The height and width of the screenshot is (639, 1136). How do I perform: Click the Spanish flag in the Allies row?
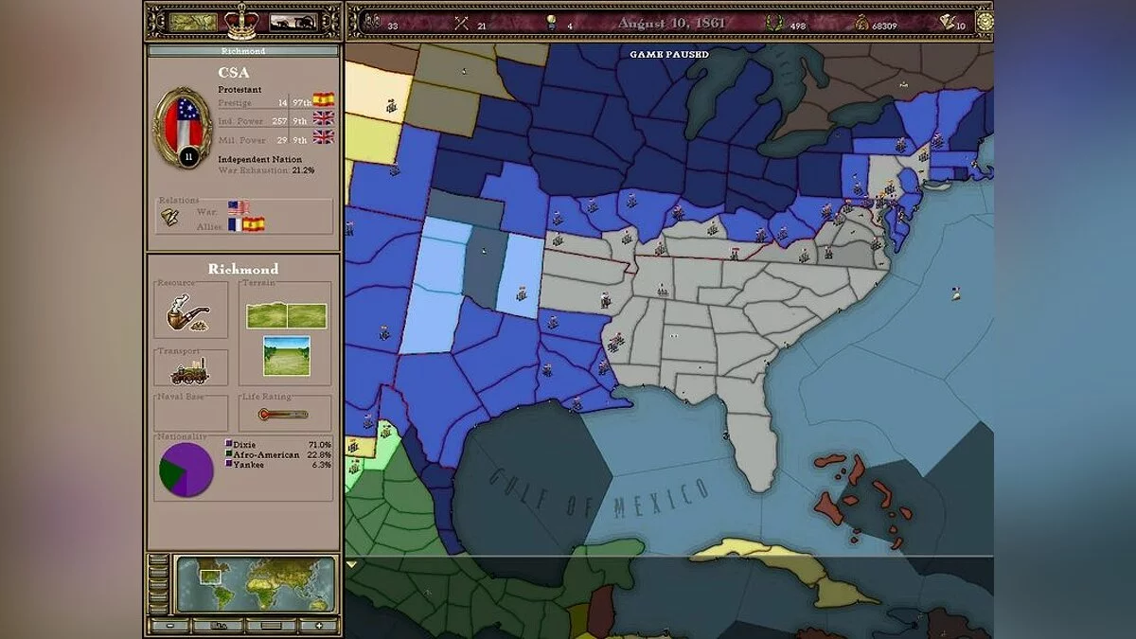253,224
